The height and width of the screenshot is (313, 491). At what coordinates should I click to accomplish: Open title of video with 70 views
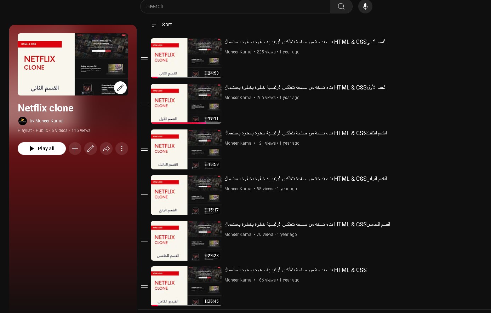click(307, 224)
